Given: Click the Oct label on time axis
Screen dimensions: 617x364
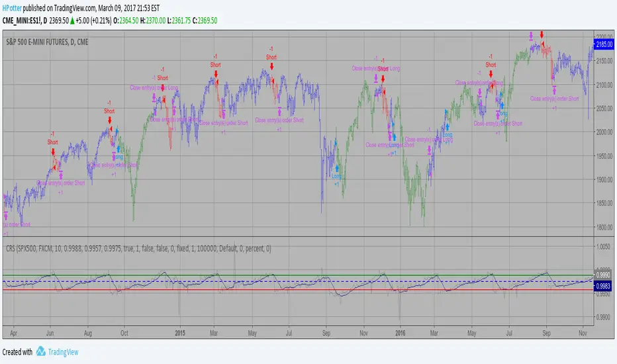Looking at the screenshot, I should [x=124, y=333].
